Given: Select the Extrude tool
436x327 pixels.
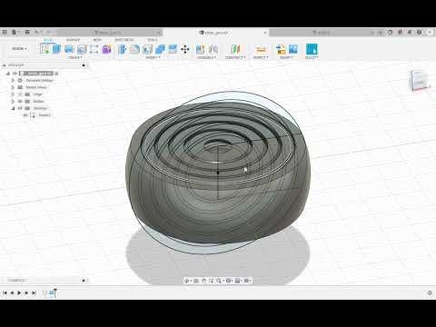Looking at the screenshot, I should pyautogui.click(x=57, y=49).
